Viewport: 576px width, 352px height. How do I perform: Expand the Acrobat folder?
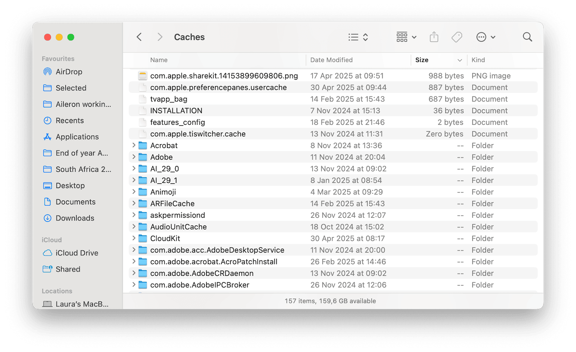(134, 145)
